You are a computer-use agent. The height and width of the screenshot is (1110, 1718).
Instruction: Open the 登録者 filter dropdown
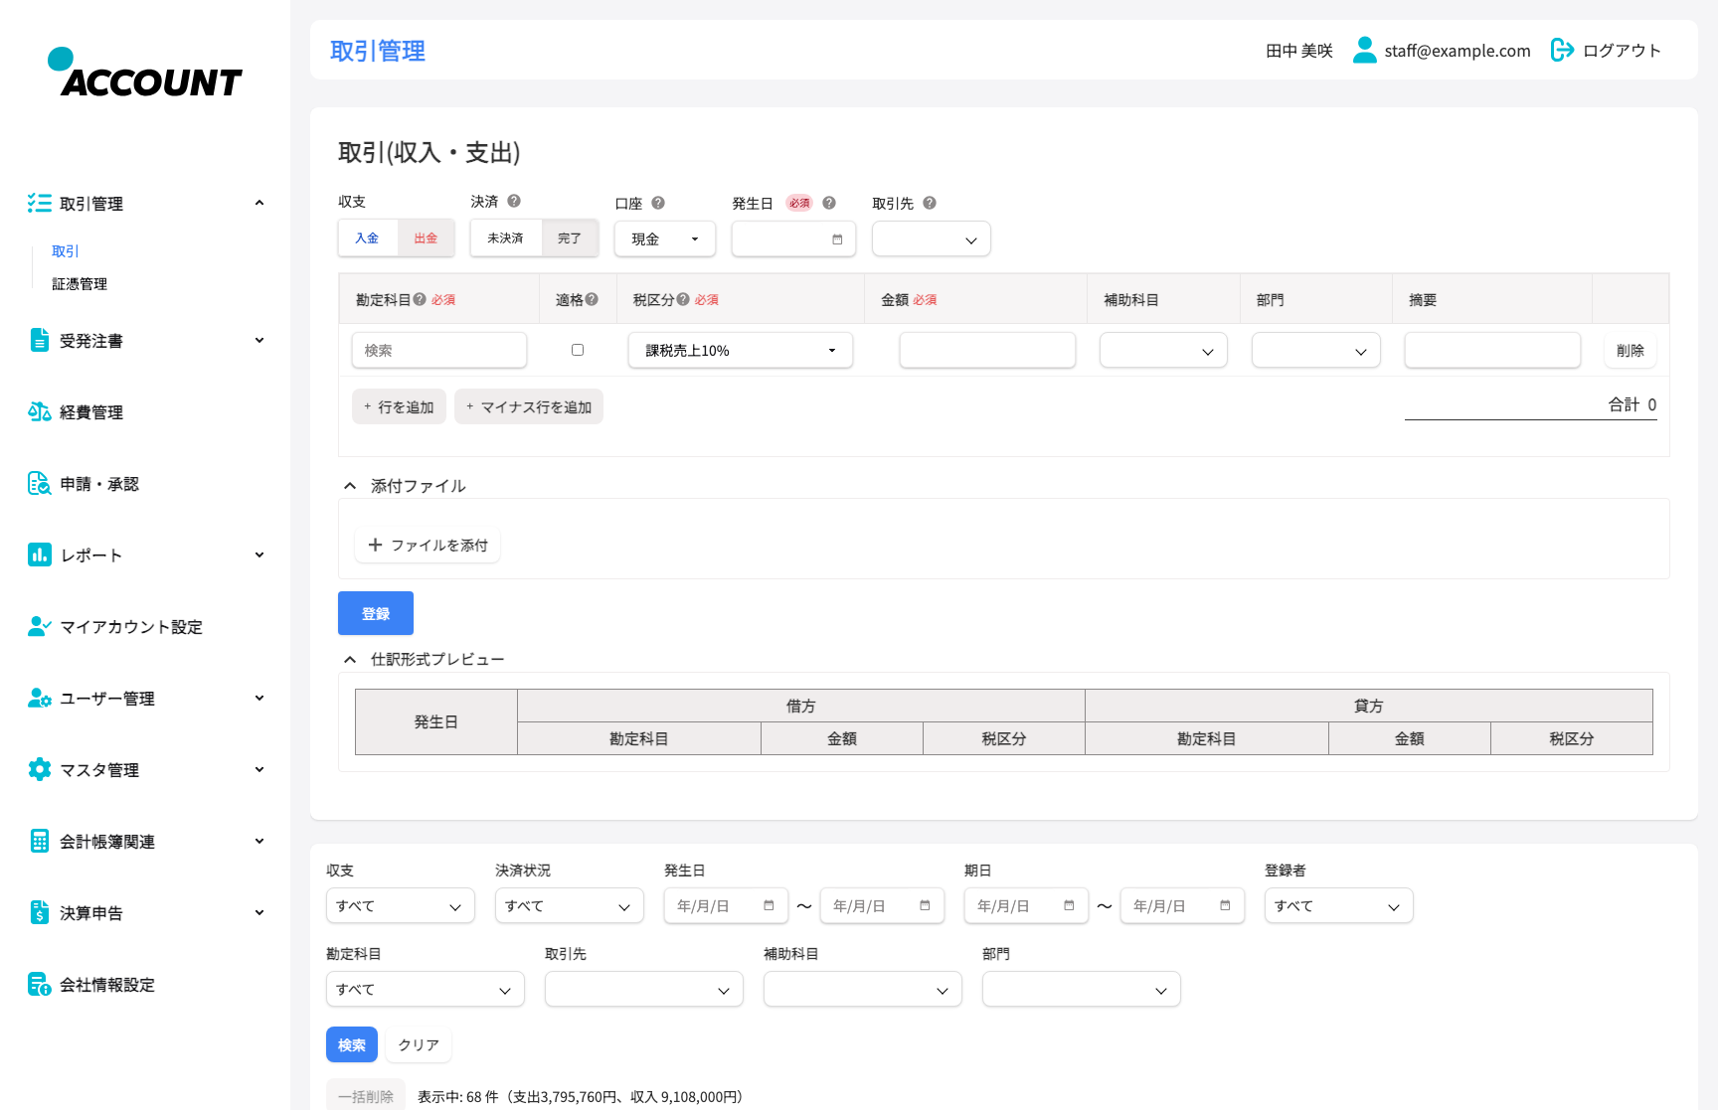point(1339,905)
